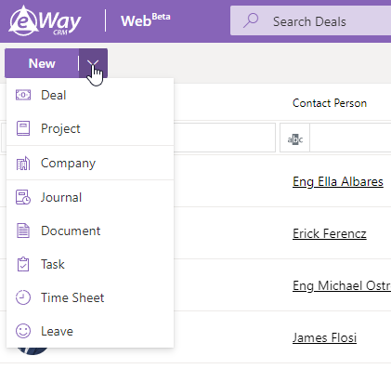
Task: Click the Task clipboard icon
Action: [23, 264]
